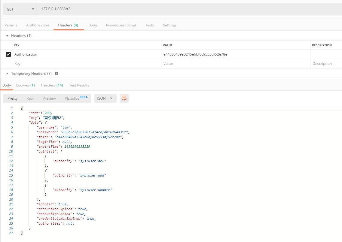
Task: Switch response view to Raw
Action: [x=30, y=98]
